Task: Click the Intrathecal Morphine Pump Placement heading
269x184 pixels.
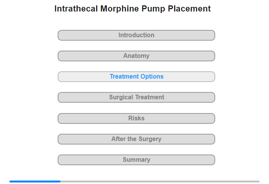Action: tap(133, 9)
